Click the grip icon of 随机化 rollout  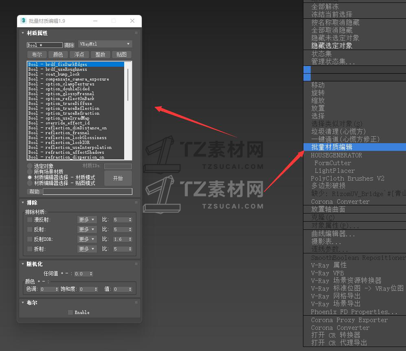(136, 264)
